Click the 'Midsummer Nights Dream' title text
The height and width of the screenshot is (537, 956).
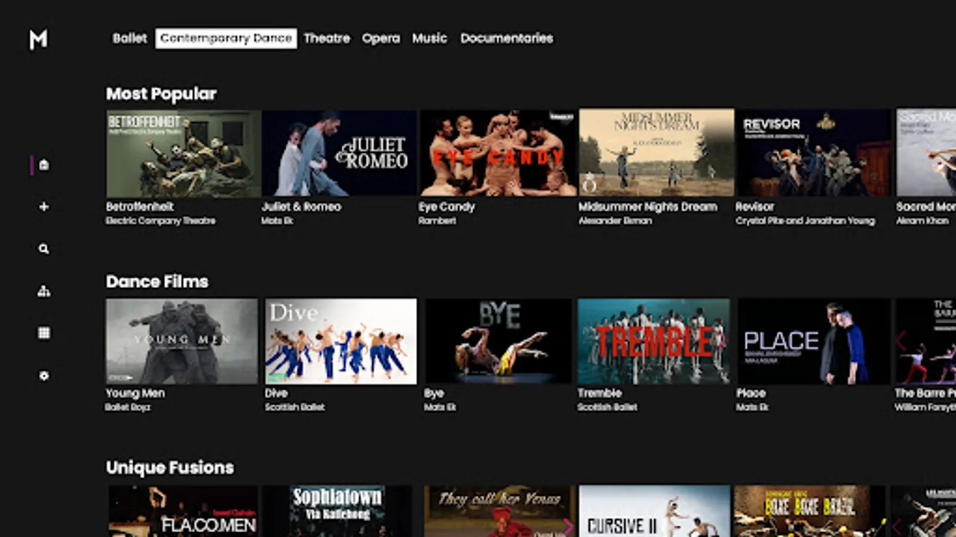coord(648,206)
